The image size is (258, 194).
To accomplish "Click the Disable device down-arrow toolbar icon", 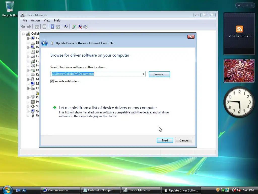I will [85, 27].
